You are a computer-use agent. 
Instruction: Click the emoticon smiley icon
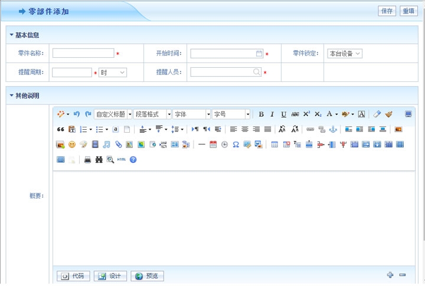click(72, 144)
